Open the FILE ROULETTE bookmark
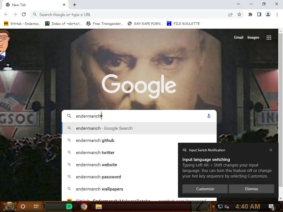Screen dimensions: 283x212 pos(184,24)
